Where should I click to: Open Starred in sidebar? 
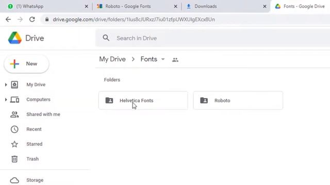[x=35, y=144]
